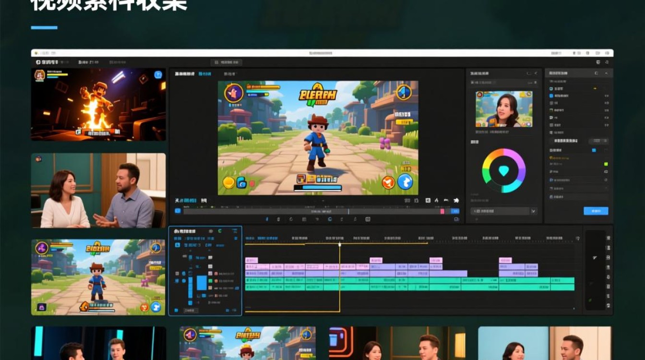
Task: Click the arrow icon in the timeline right sidebar
Action: [x=595, y=258]
